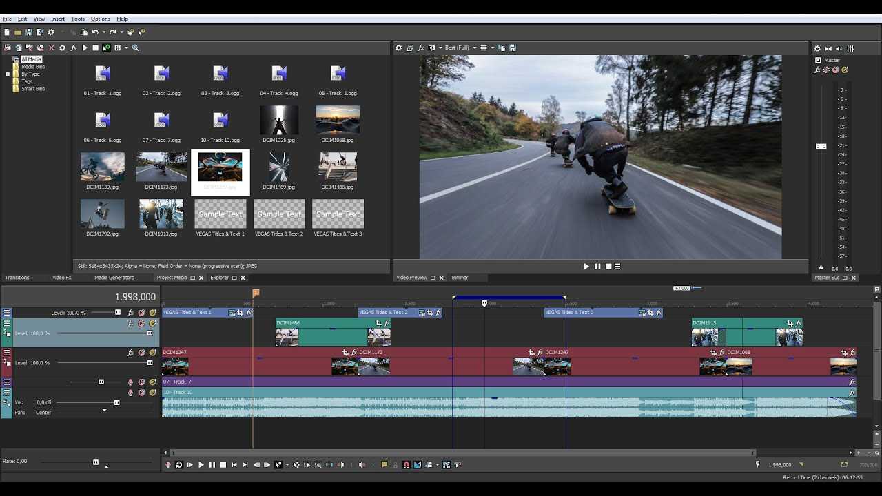
Task: Open Project Media Views dropdown arrow
Action: [x=126, y=48]
